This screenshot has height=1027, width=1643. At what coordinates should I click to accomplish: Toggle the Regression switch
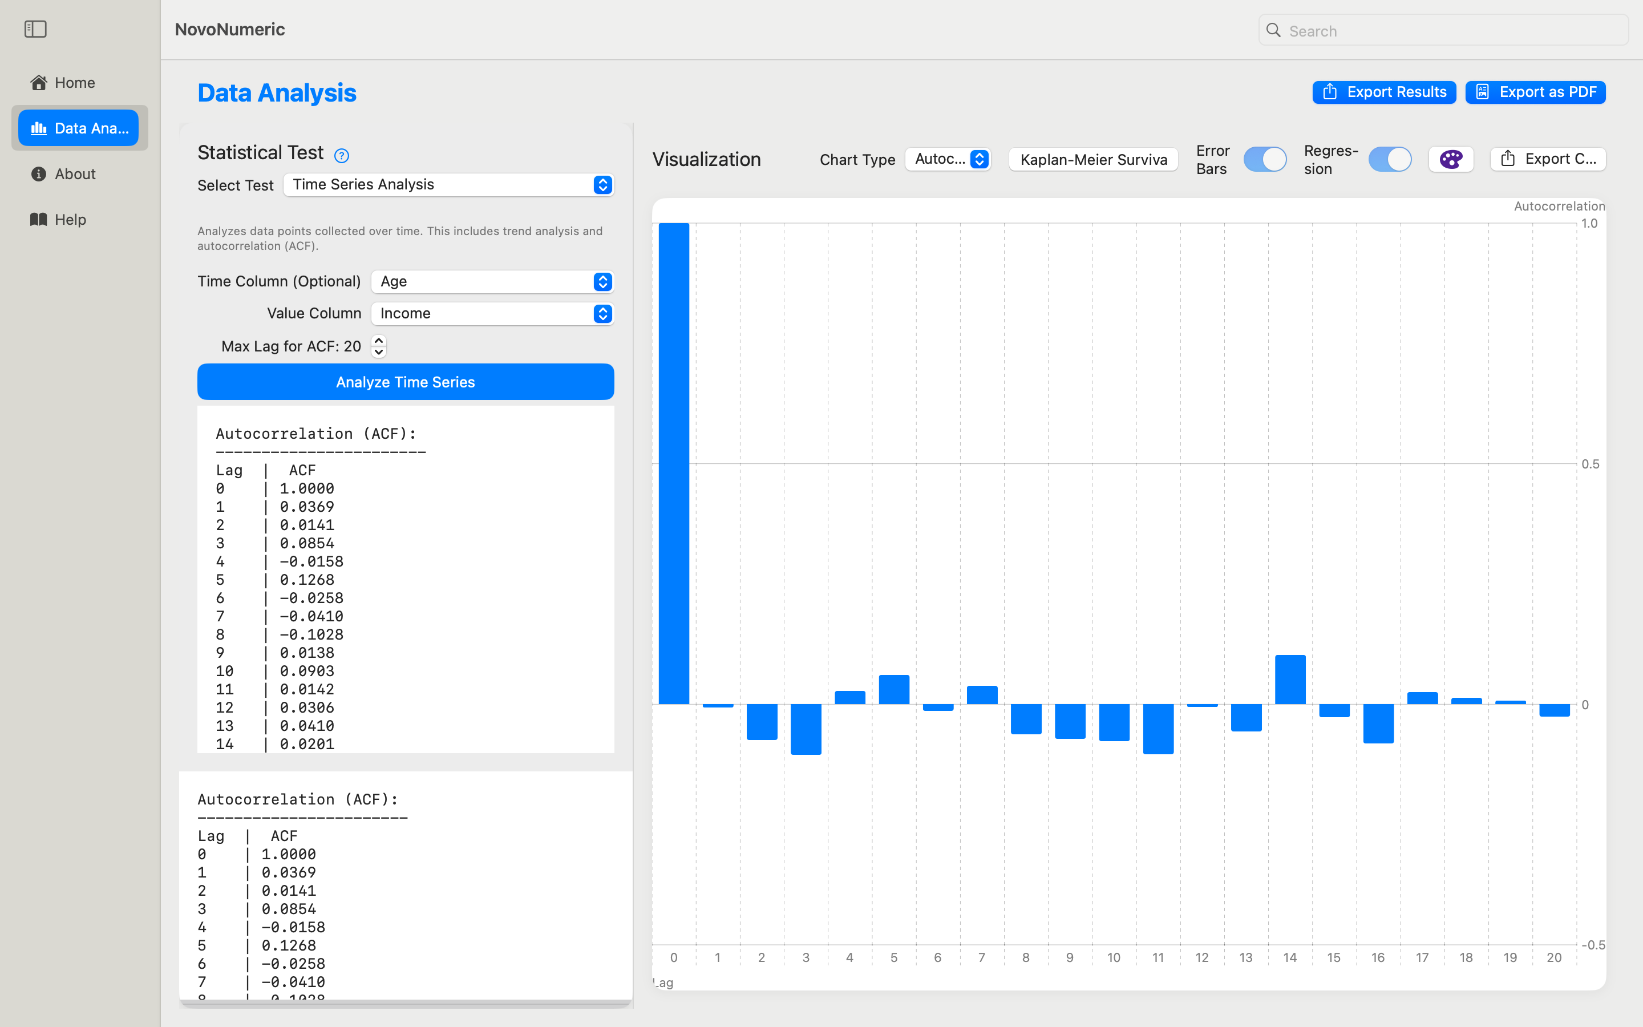pyautogui.click(x=1390, y=160)
